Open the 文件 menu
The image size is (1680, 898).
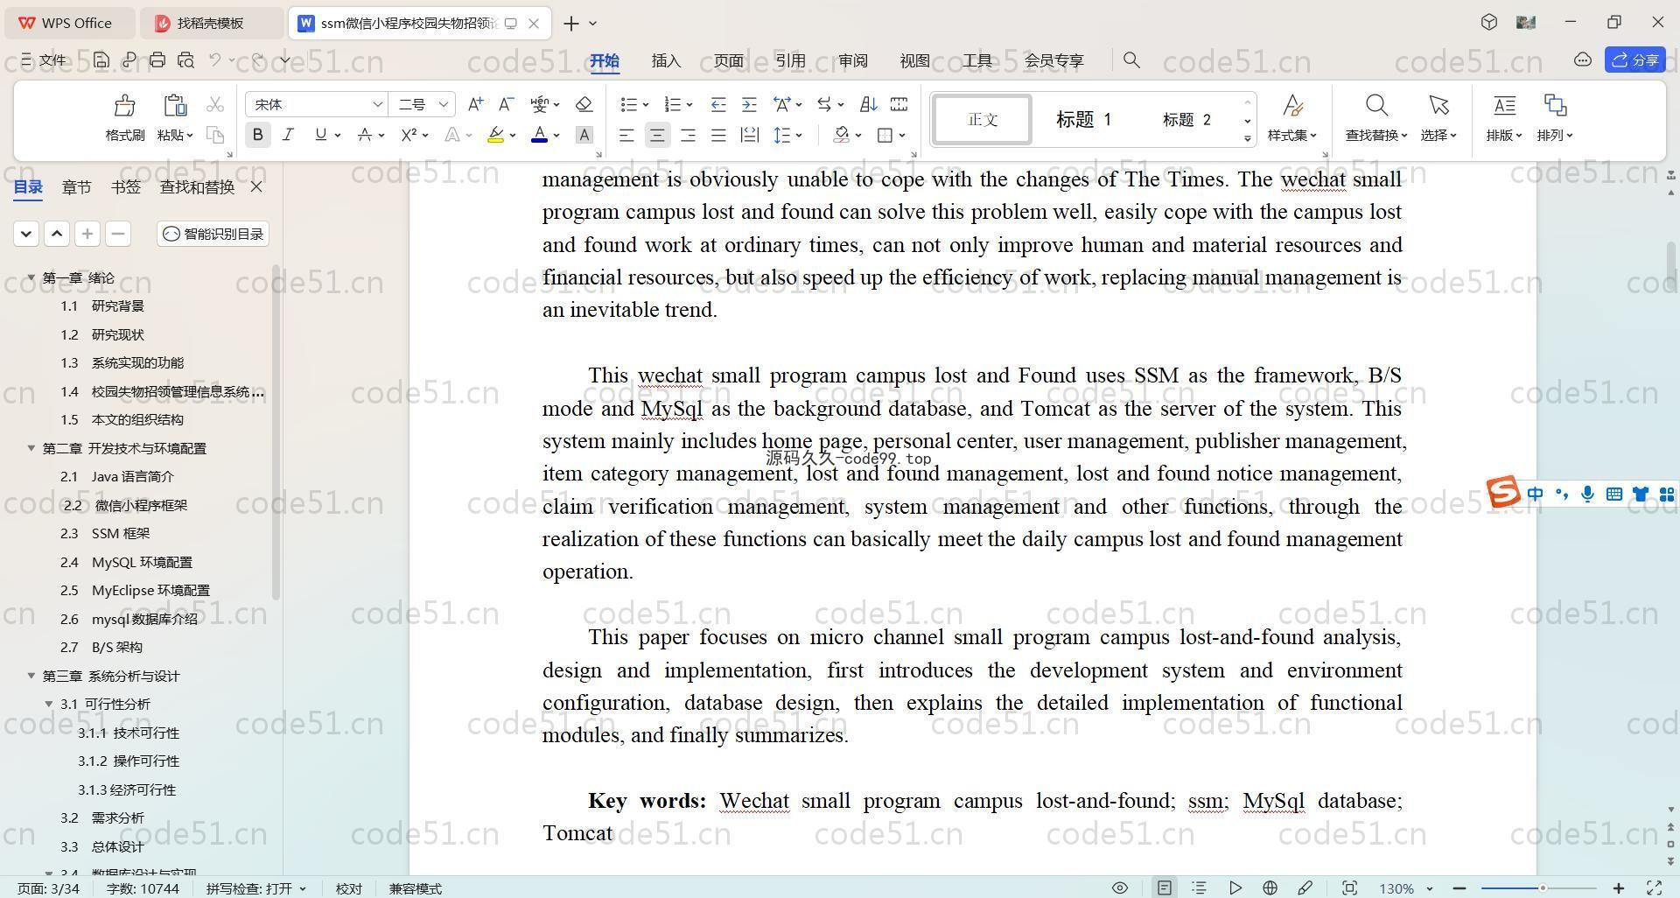click(x=43, y=60)
